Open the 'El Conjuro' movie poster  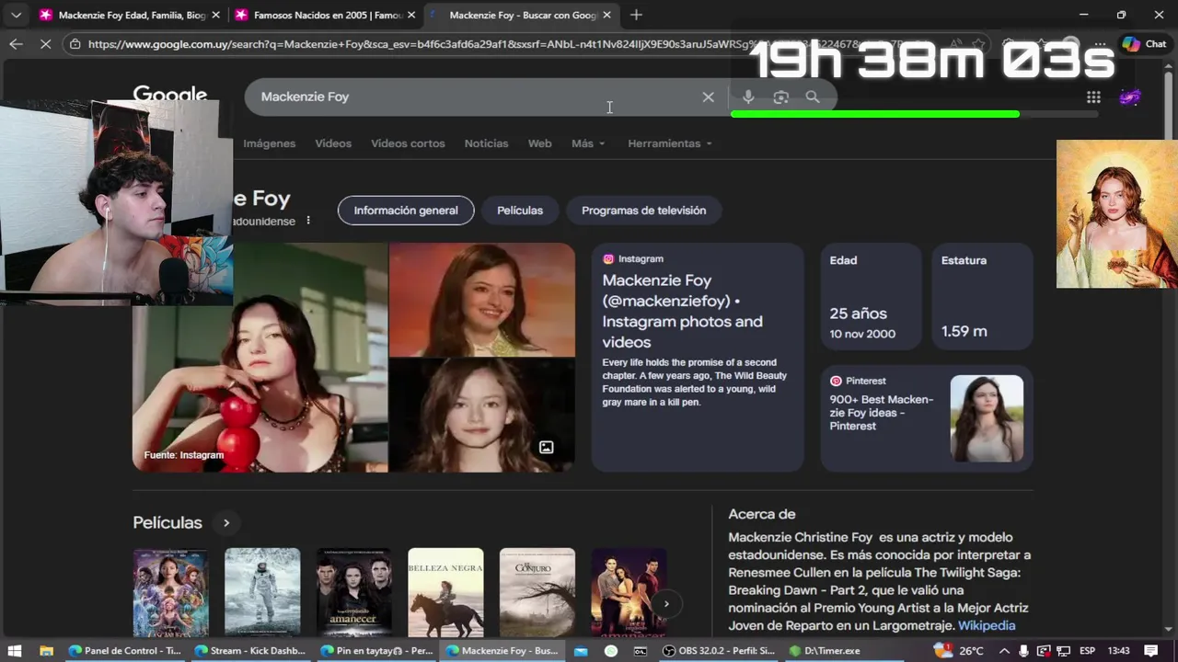point(537,593)
